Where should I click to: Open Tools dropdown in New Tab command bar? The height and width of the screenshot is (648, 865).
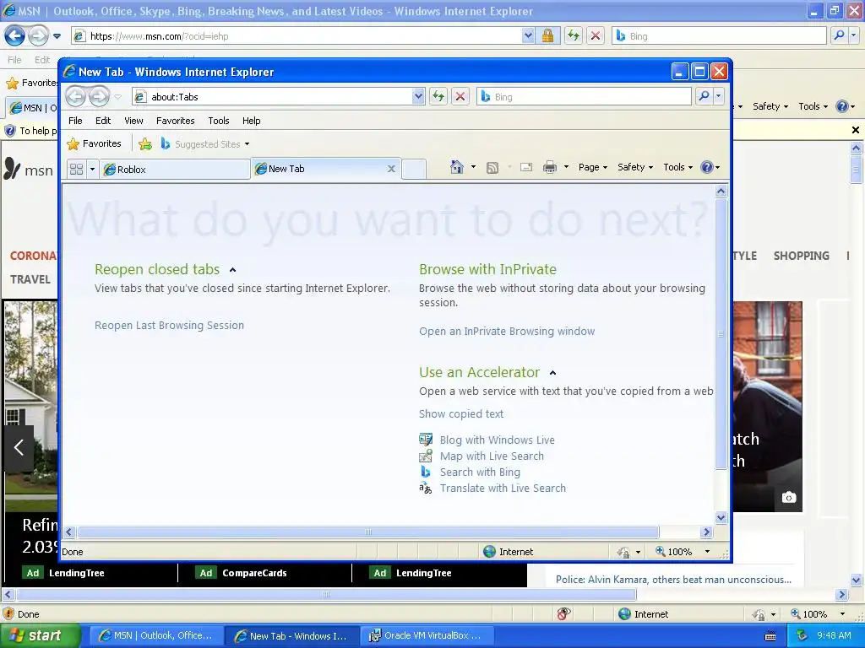(x=678, y=167)
